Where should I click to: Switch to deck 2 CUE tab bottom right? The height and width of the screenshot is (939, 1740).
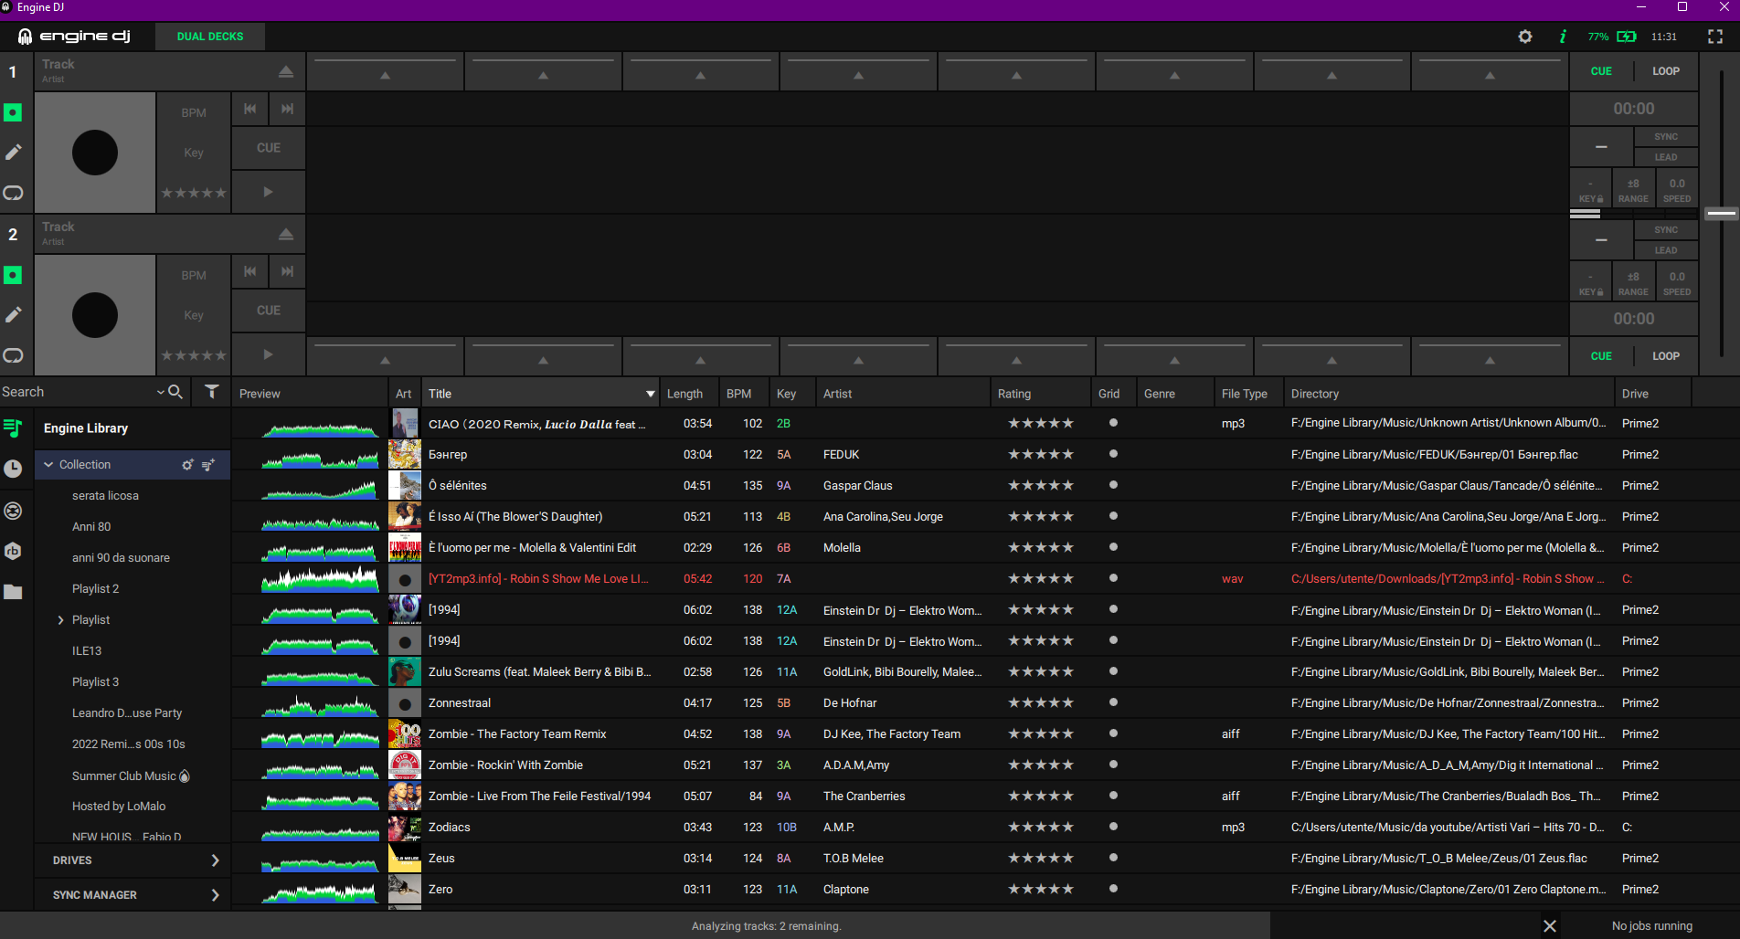pos(1601,356)
